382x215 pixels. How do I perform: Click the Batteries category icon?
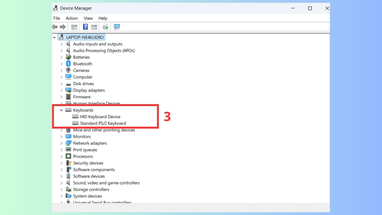click(68, 57)
